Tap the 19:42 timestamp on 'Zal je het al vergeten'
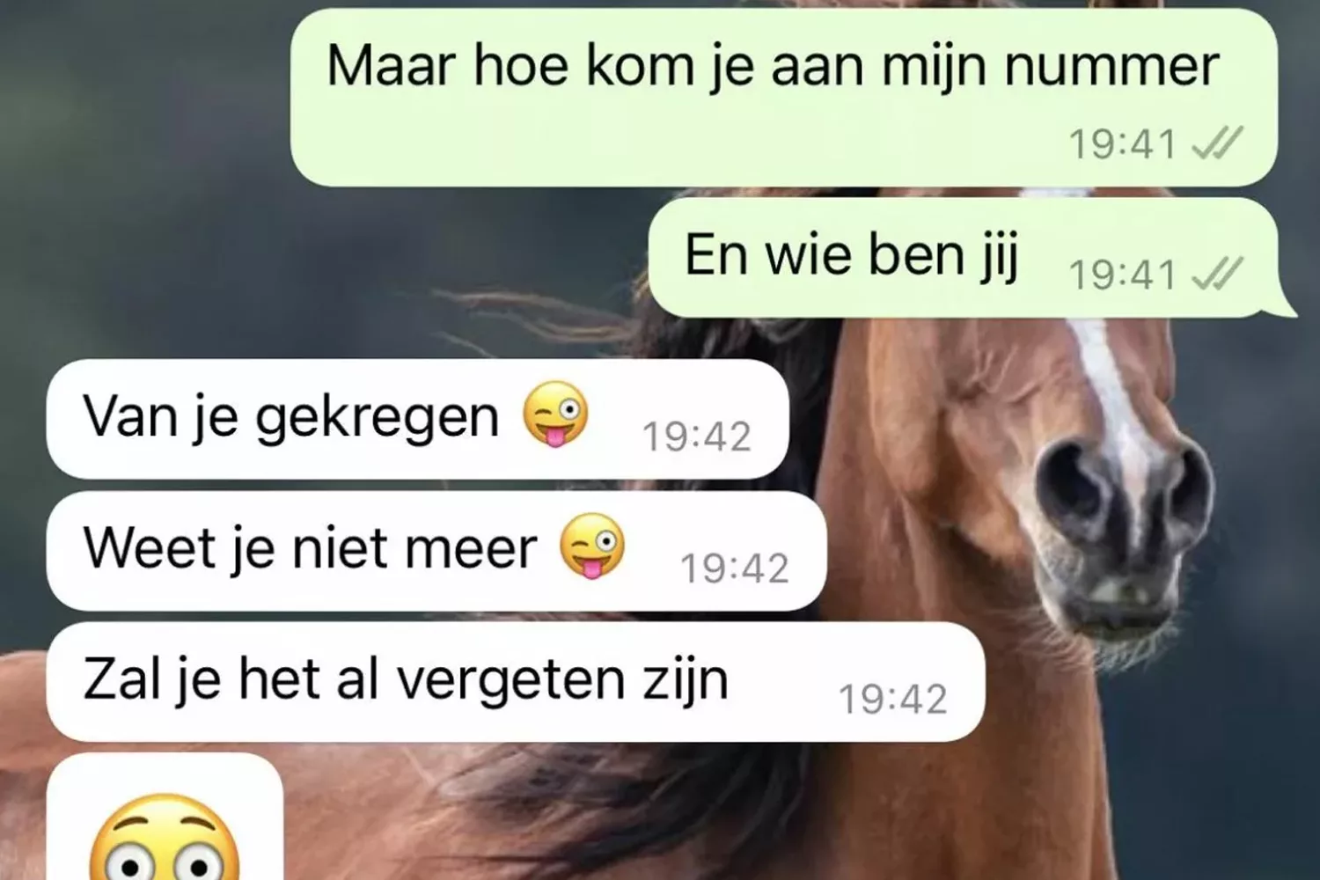This screenshot has width=1320, height=880. (x=893, y=700)
